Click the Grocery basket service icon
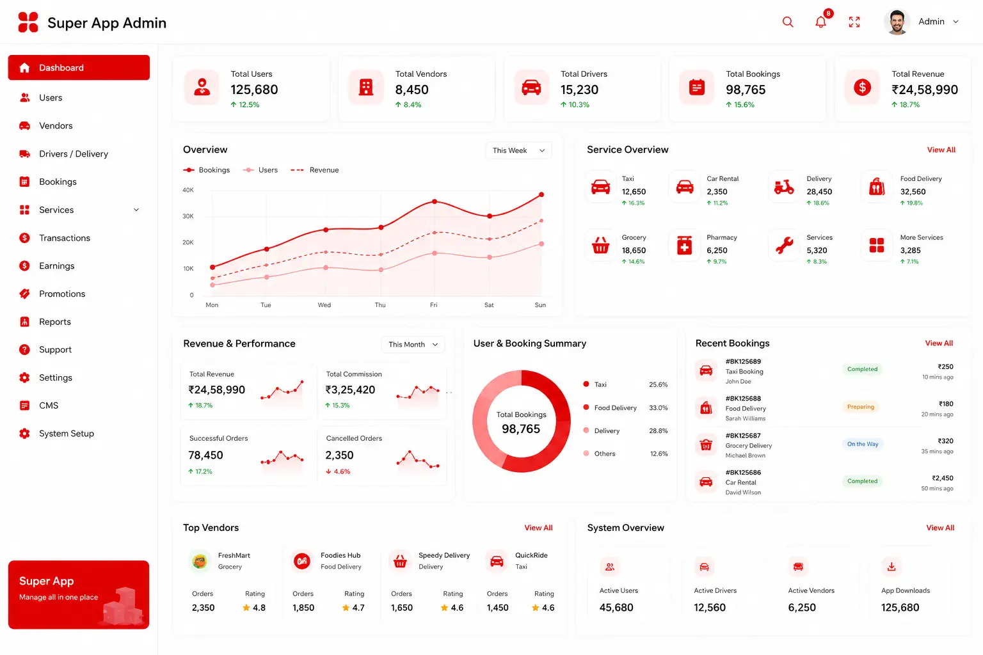This screenshot has height=655, width=983. 600,246
